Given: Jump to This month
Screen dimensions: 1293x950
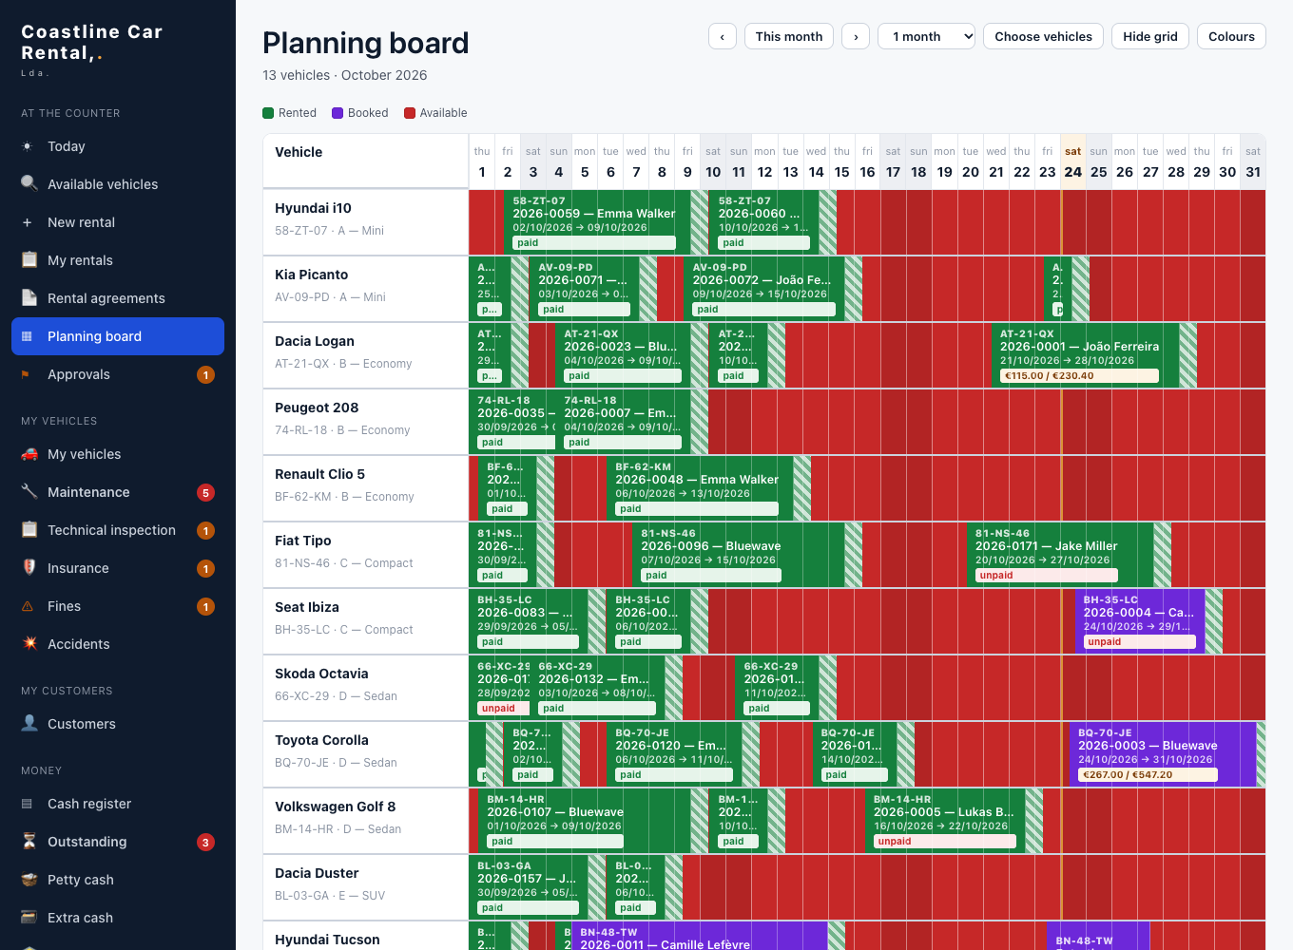Looking at the screenshot, I should tap(789, 36).
